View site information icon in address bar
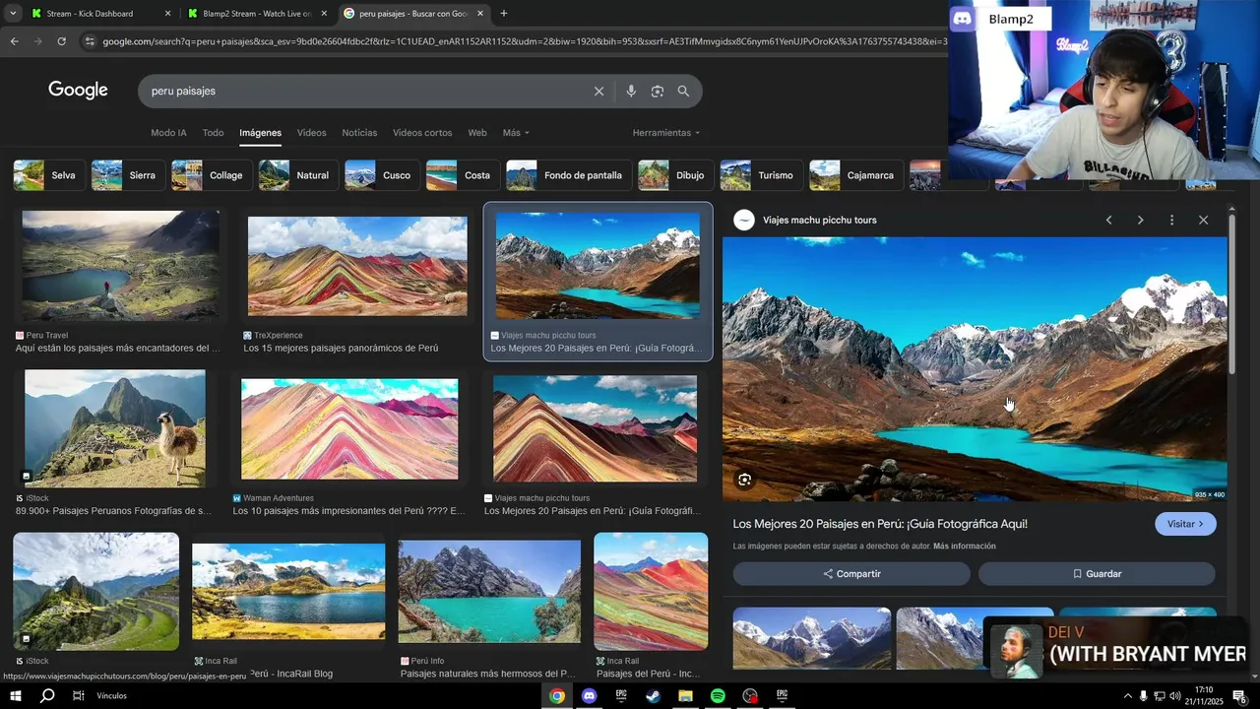The width and height of the screenshot is (1260, 709). [x=90, y=41]
